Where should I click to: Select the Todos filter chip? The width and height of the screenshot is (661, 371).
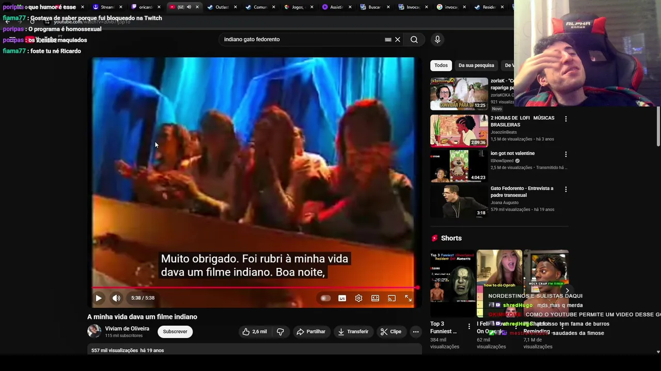[x=441, y=65]
